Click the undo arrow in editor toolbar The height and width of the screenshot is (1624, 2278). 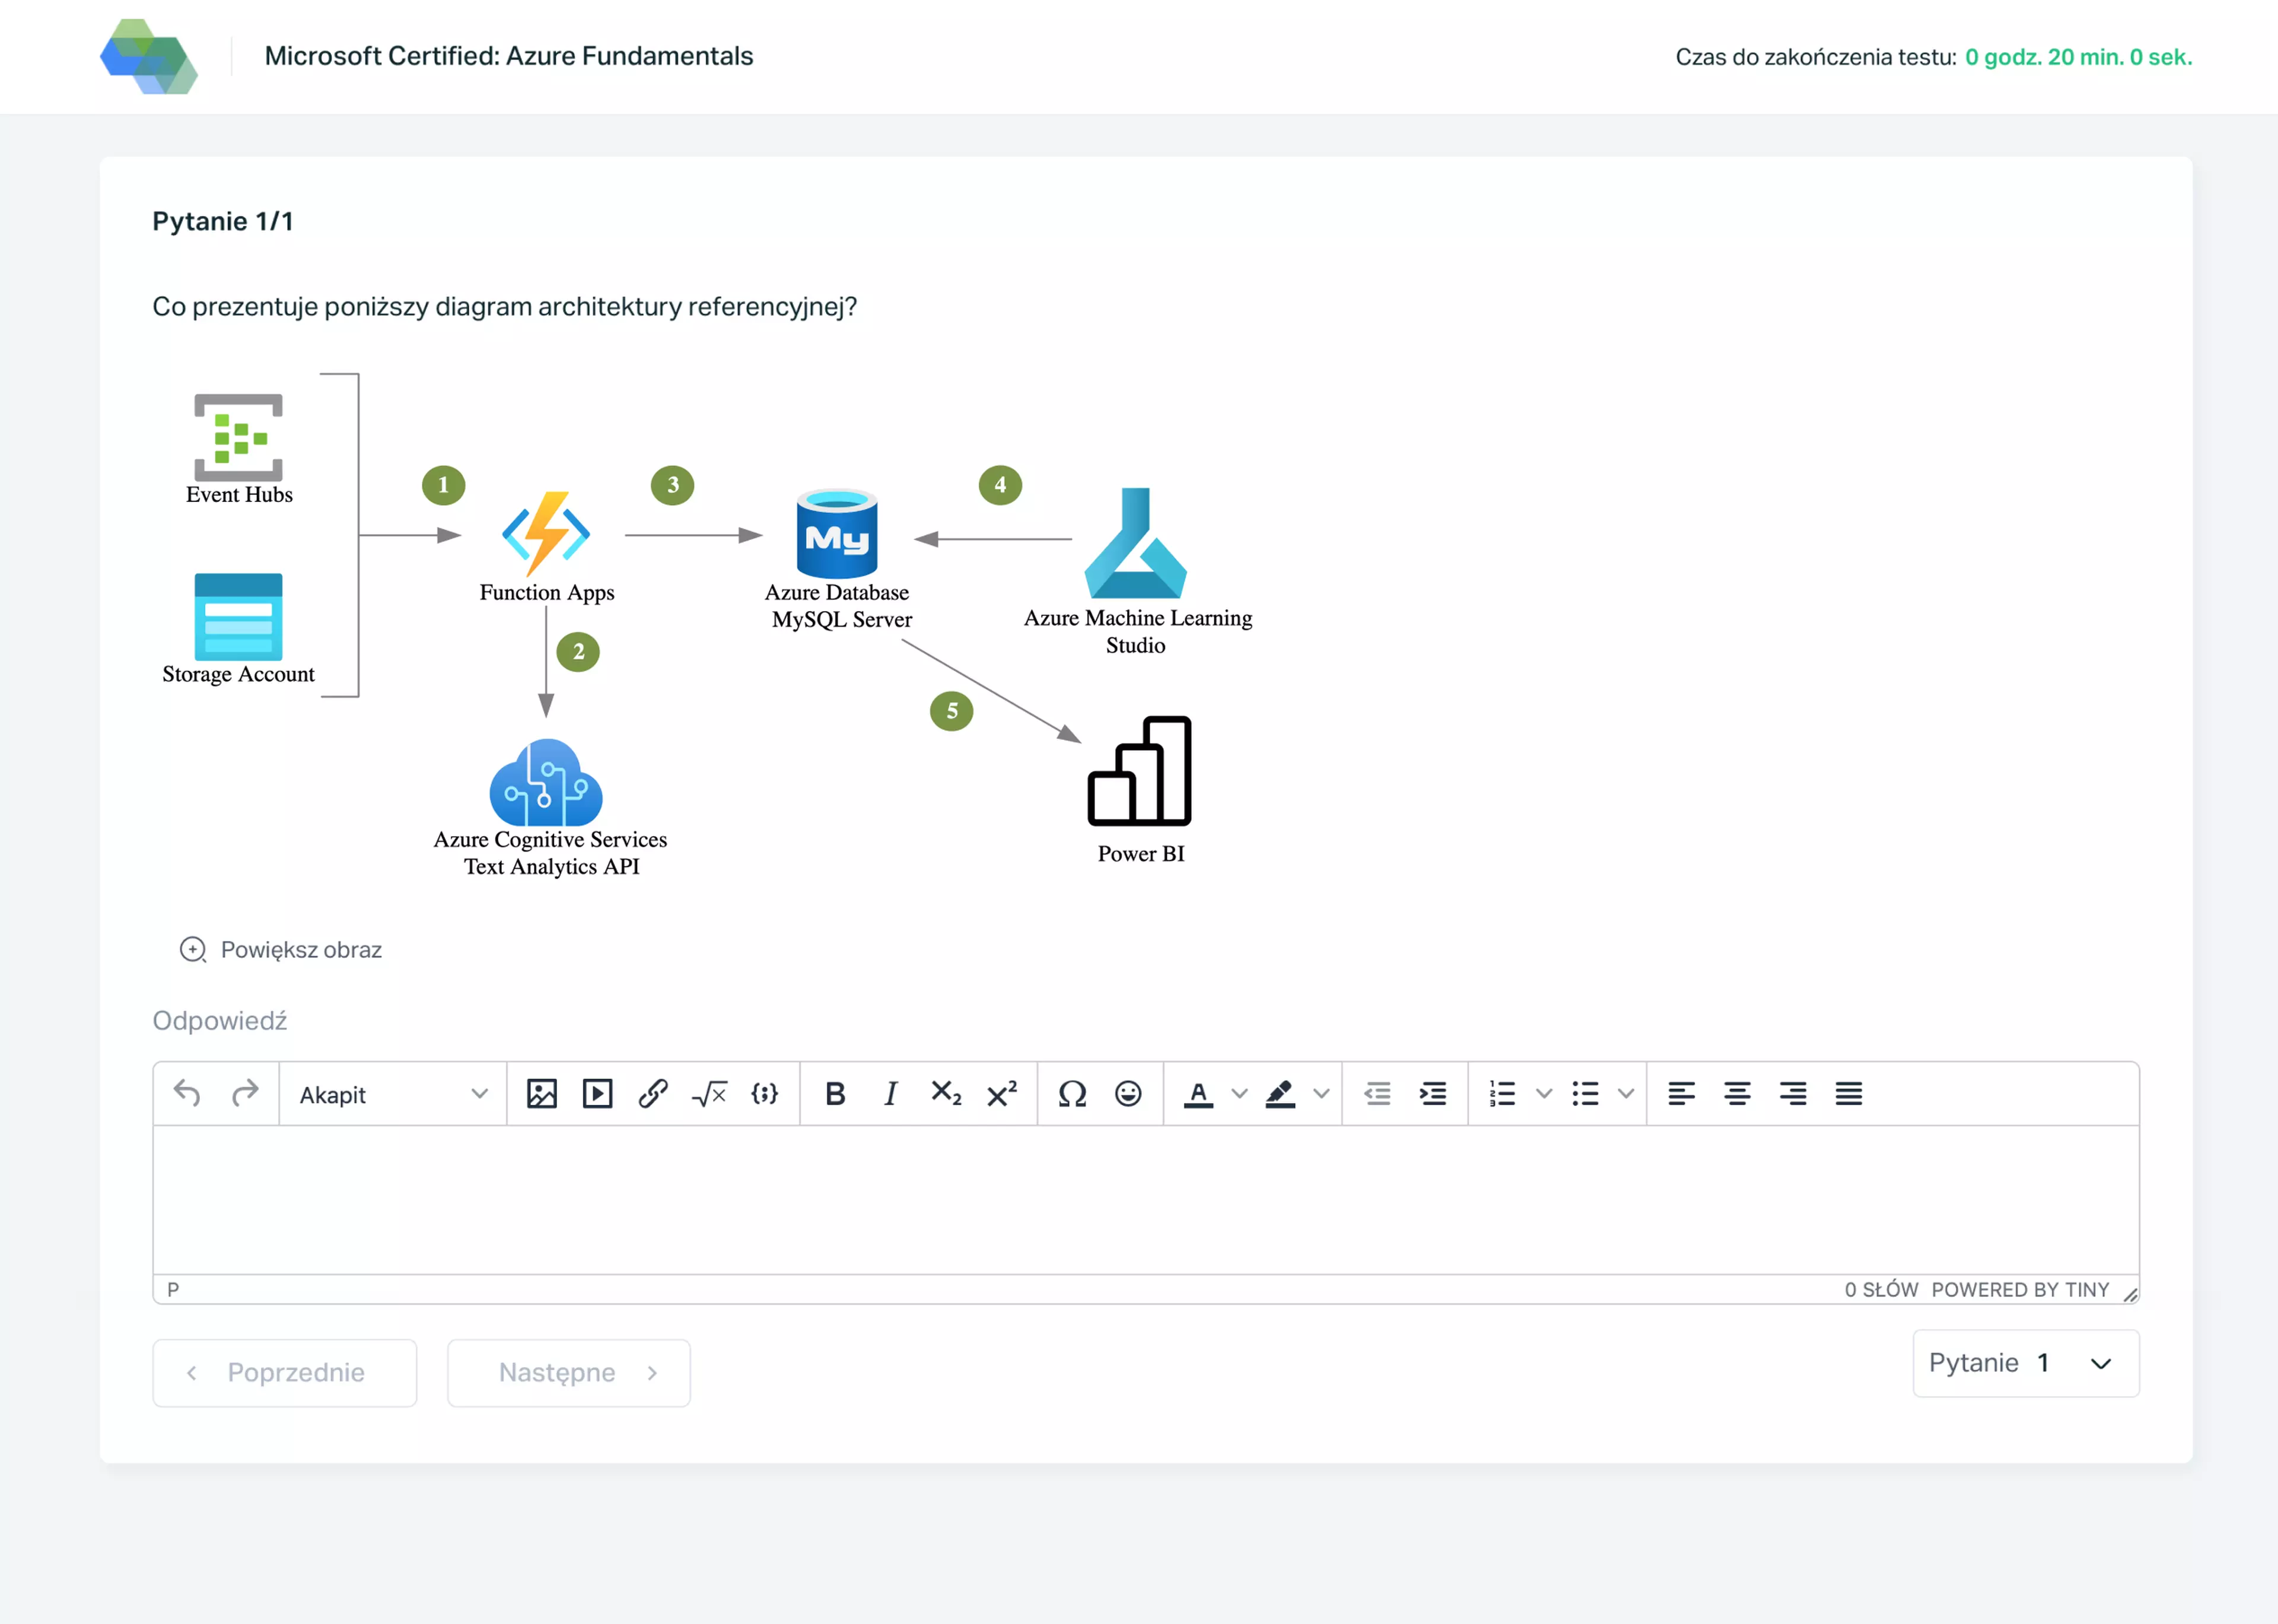(187, 1094)
